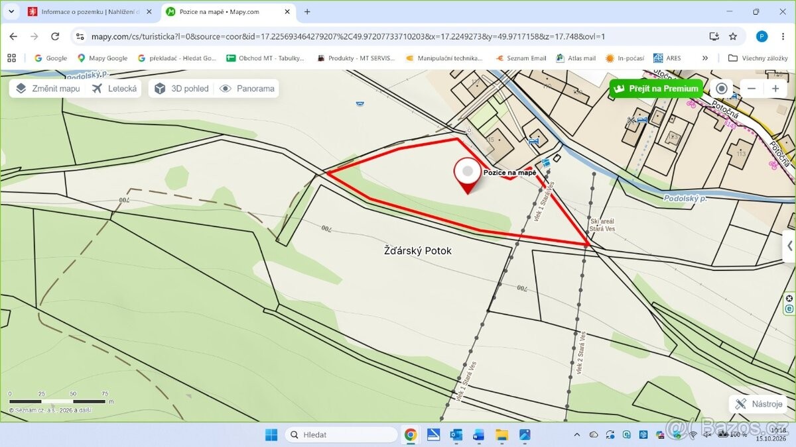
Task: Open the Všechny záložky folder
Action: tap(758, 58)
